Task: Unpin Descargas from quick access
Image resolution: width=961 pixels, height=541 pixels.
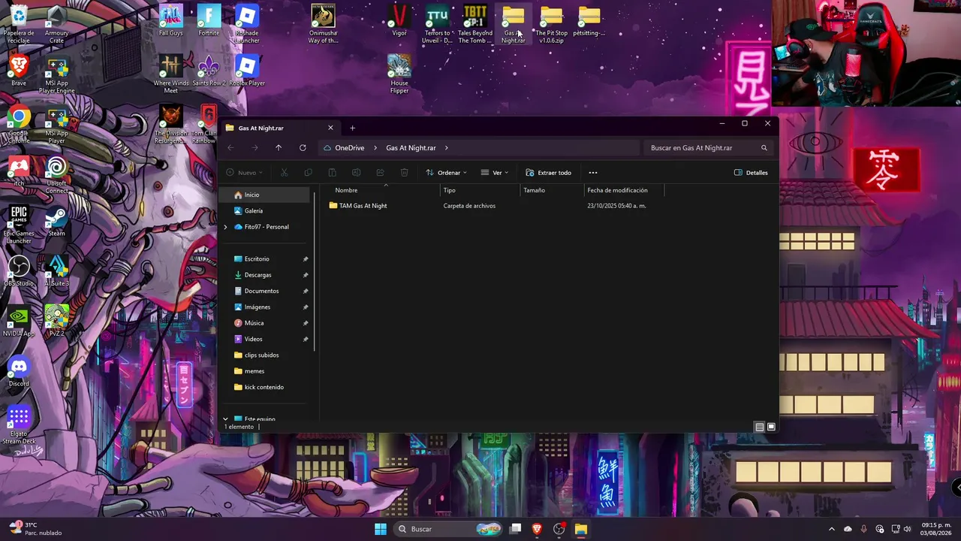Action: tap(306, 275)
